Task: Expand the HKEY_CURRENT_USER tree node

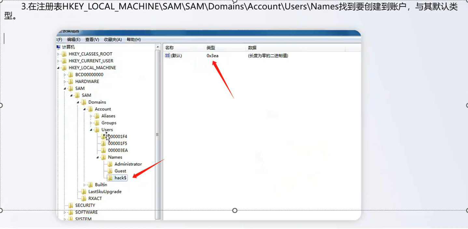Action: click(59, 61)
